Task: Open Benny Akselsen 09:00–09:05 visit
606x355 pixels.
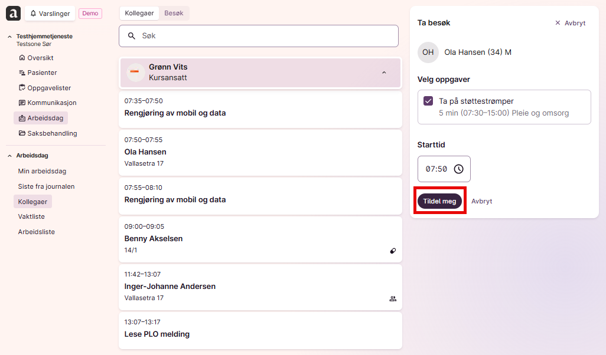Action: pyautogui.click(x=260, y=239)
